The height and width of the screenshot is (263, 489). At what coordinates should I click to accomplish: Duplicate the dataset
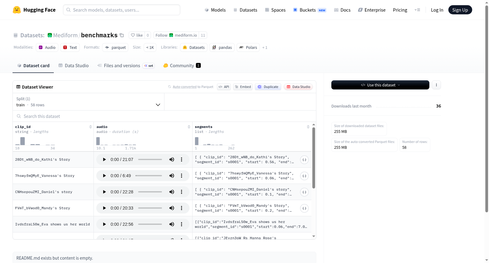point(268,87)
